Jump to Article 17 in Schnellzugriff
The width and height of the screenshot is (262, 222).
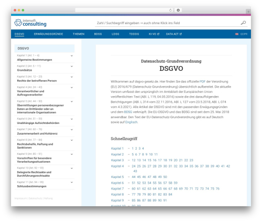[160, 160]
